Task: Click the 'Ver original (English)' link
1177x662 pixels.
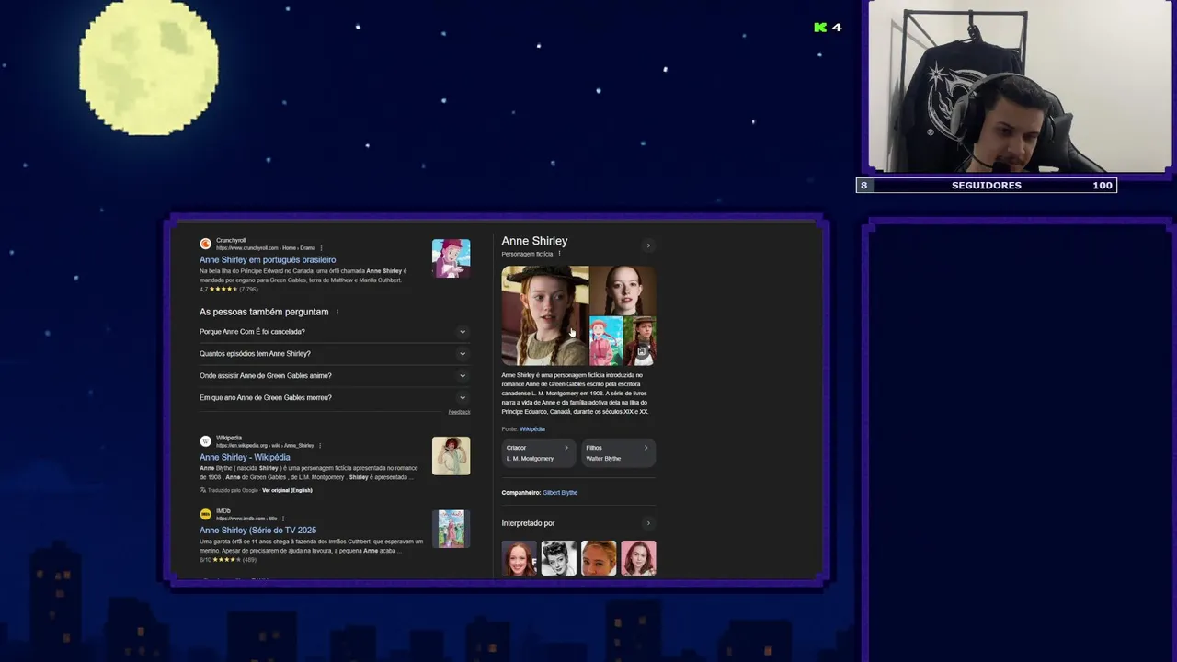Action: pos(287,490)
